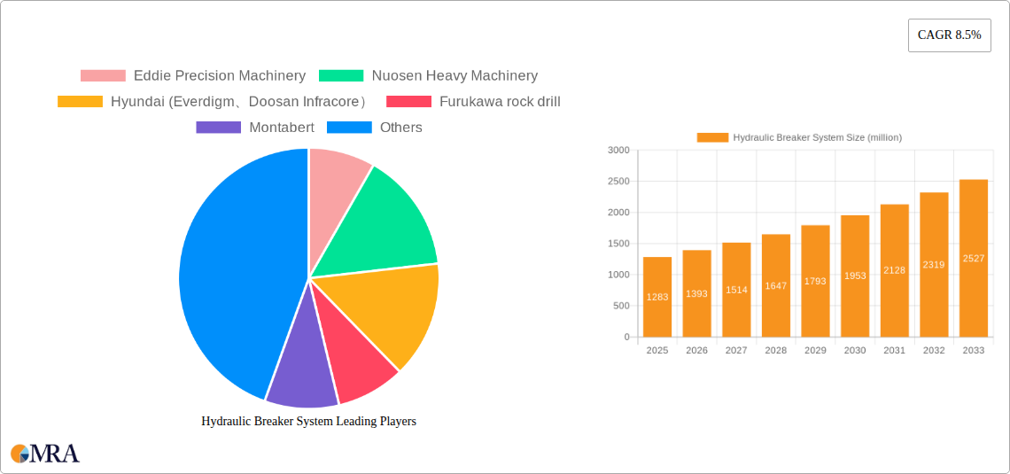Toggle the Nuosen Heavy Machinery legend swatch

pyautogui.click(x=341, y=76)
